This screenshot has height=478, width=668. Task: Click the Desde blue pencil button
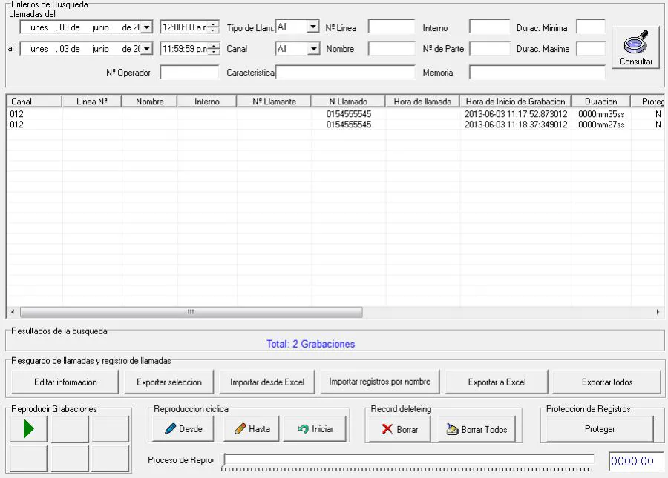[x=183, y=428]
